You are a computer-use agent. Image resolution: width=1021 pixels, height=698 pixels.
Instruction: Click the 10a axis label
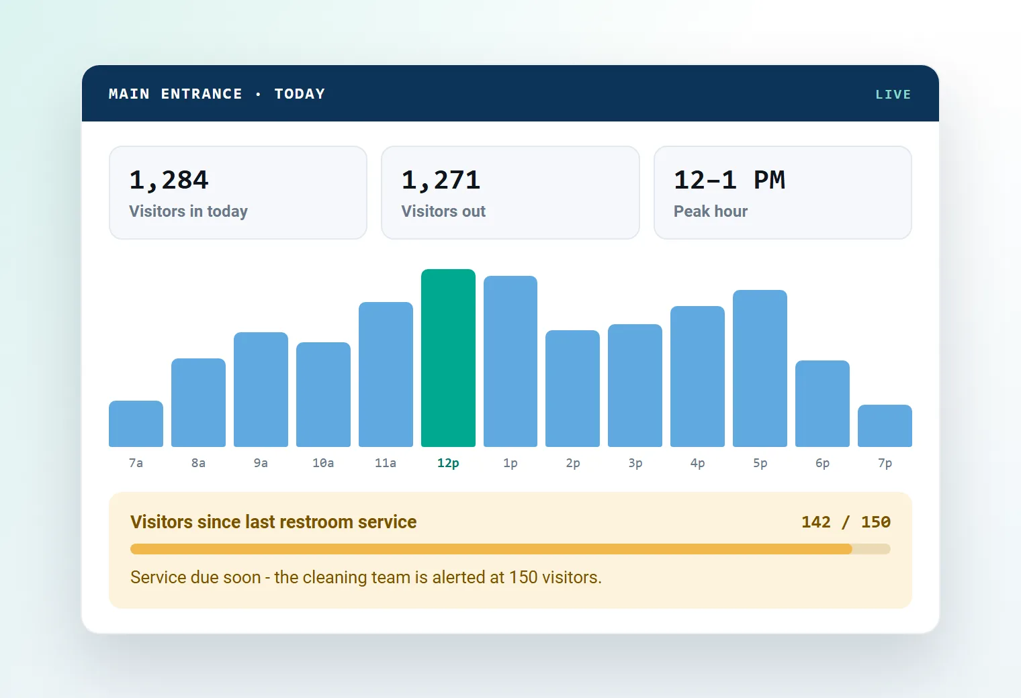[x=323, y=463]
